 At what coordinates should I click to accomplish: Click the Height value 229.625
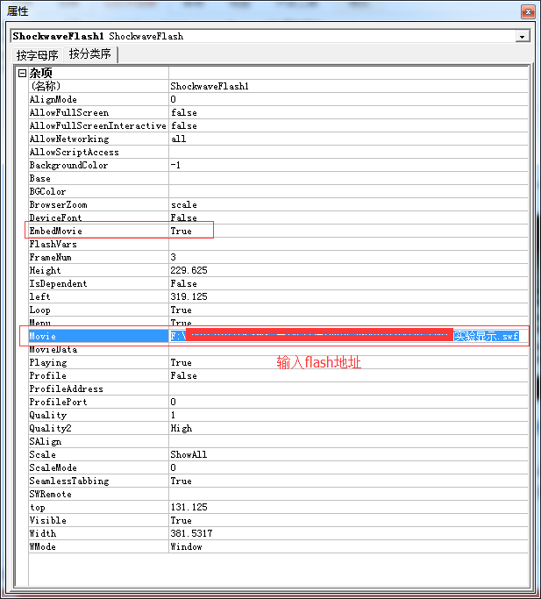tap(348, 270)
